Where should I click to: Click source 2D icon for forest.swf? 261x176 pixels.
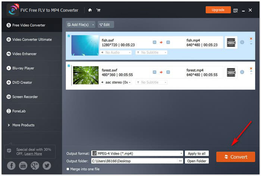(x=154, y=72)
